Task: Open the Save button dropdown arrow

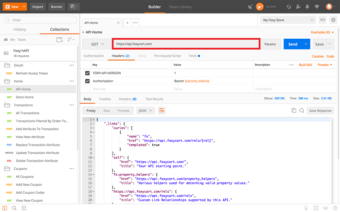Action: coord(330,44)
